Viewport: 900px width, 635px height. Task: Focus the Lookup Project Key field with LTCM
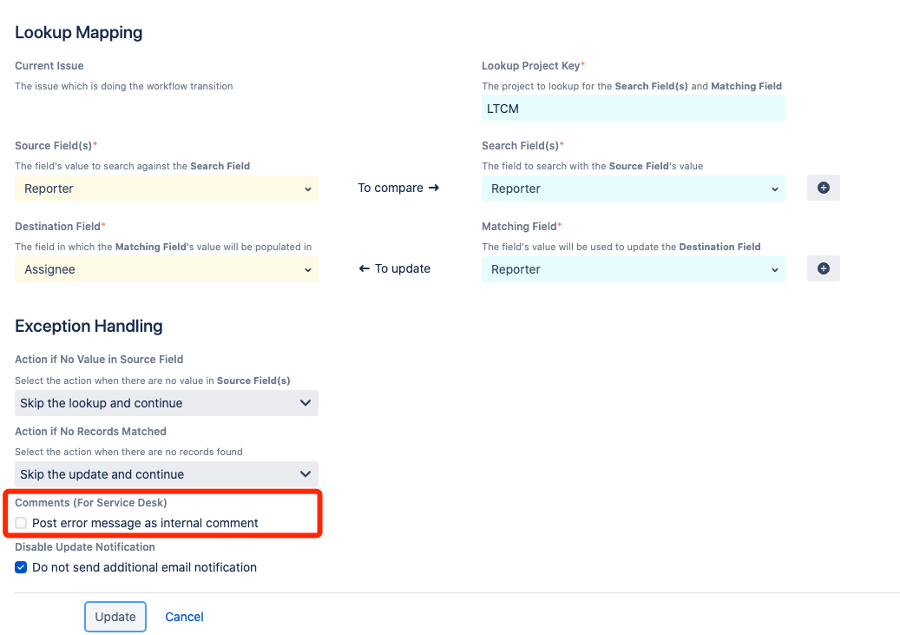pos(633,109)
